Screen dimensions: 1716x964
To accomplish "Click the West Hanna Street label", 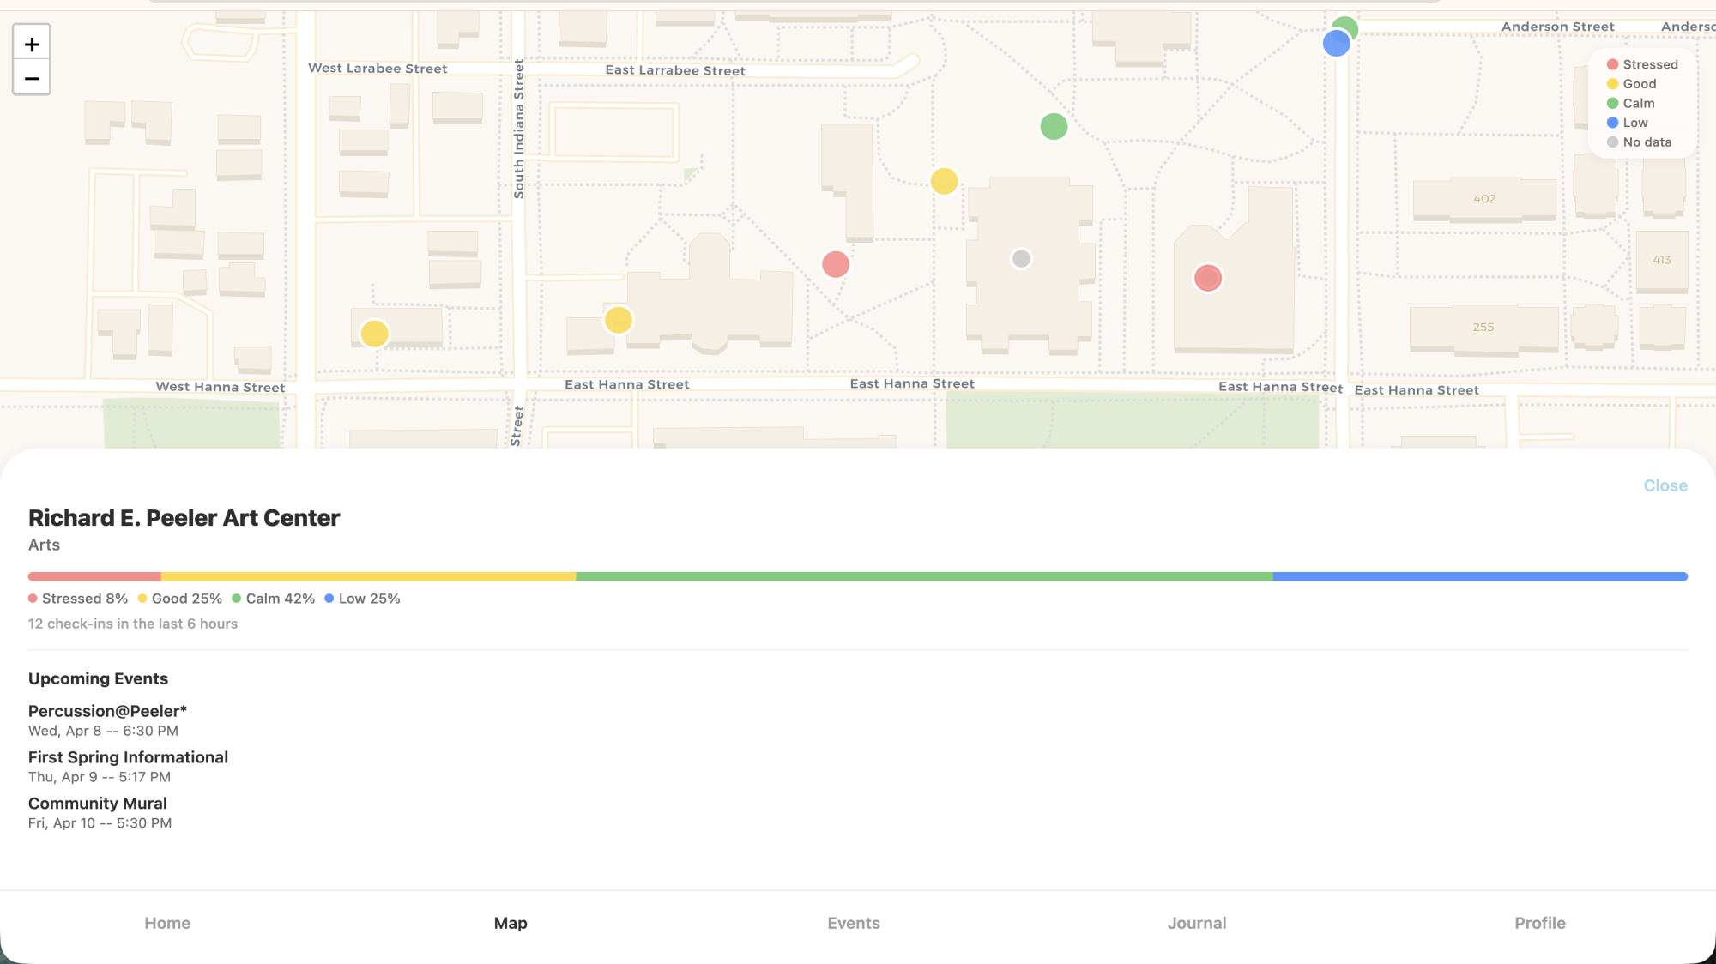I will (x=221, y=387).
